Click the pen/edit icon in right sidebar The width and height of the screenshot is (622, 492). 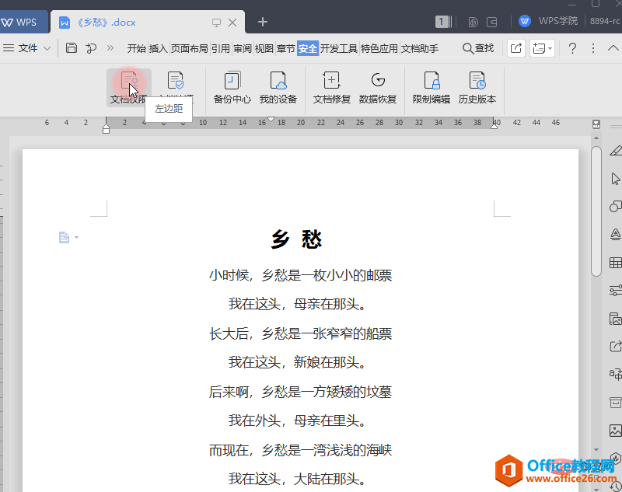pos(615,151)
